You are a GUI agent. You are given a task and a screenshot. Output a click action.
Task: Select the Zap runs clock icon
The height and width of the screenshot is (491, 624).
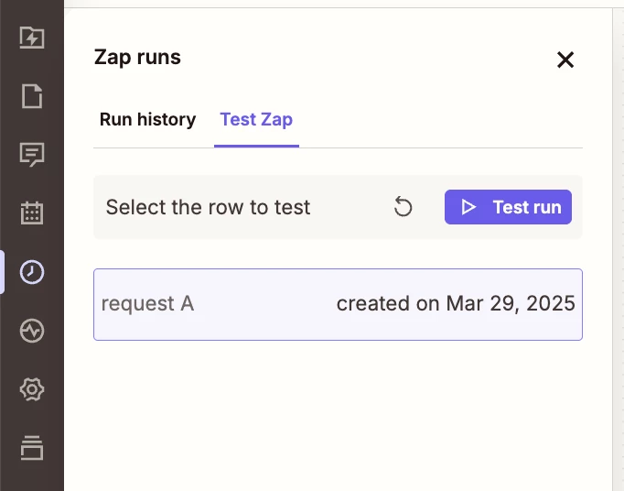[x=32, y=272]
